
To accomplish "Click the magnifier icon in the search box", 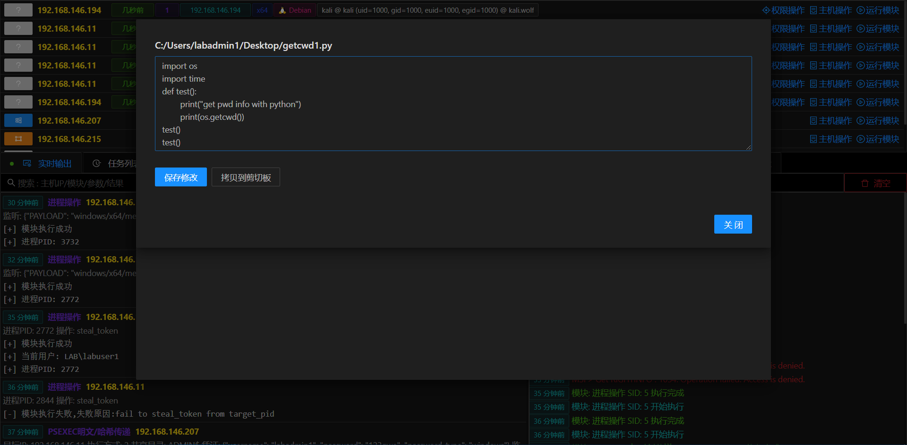I will point(11,183).
